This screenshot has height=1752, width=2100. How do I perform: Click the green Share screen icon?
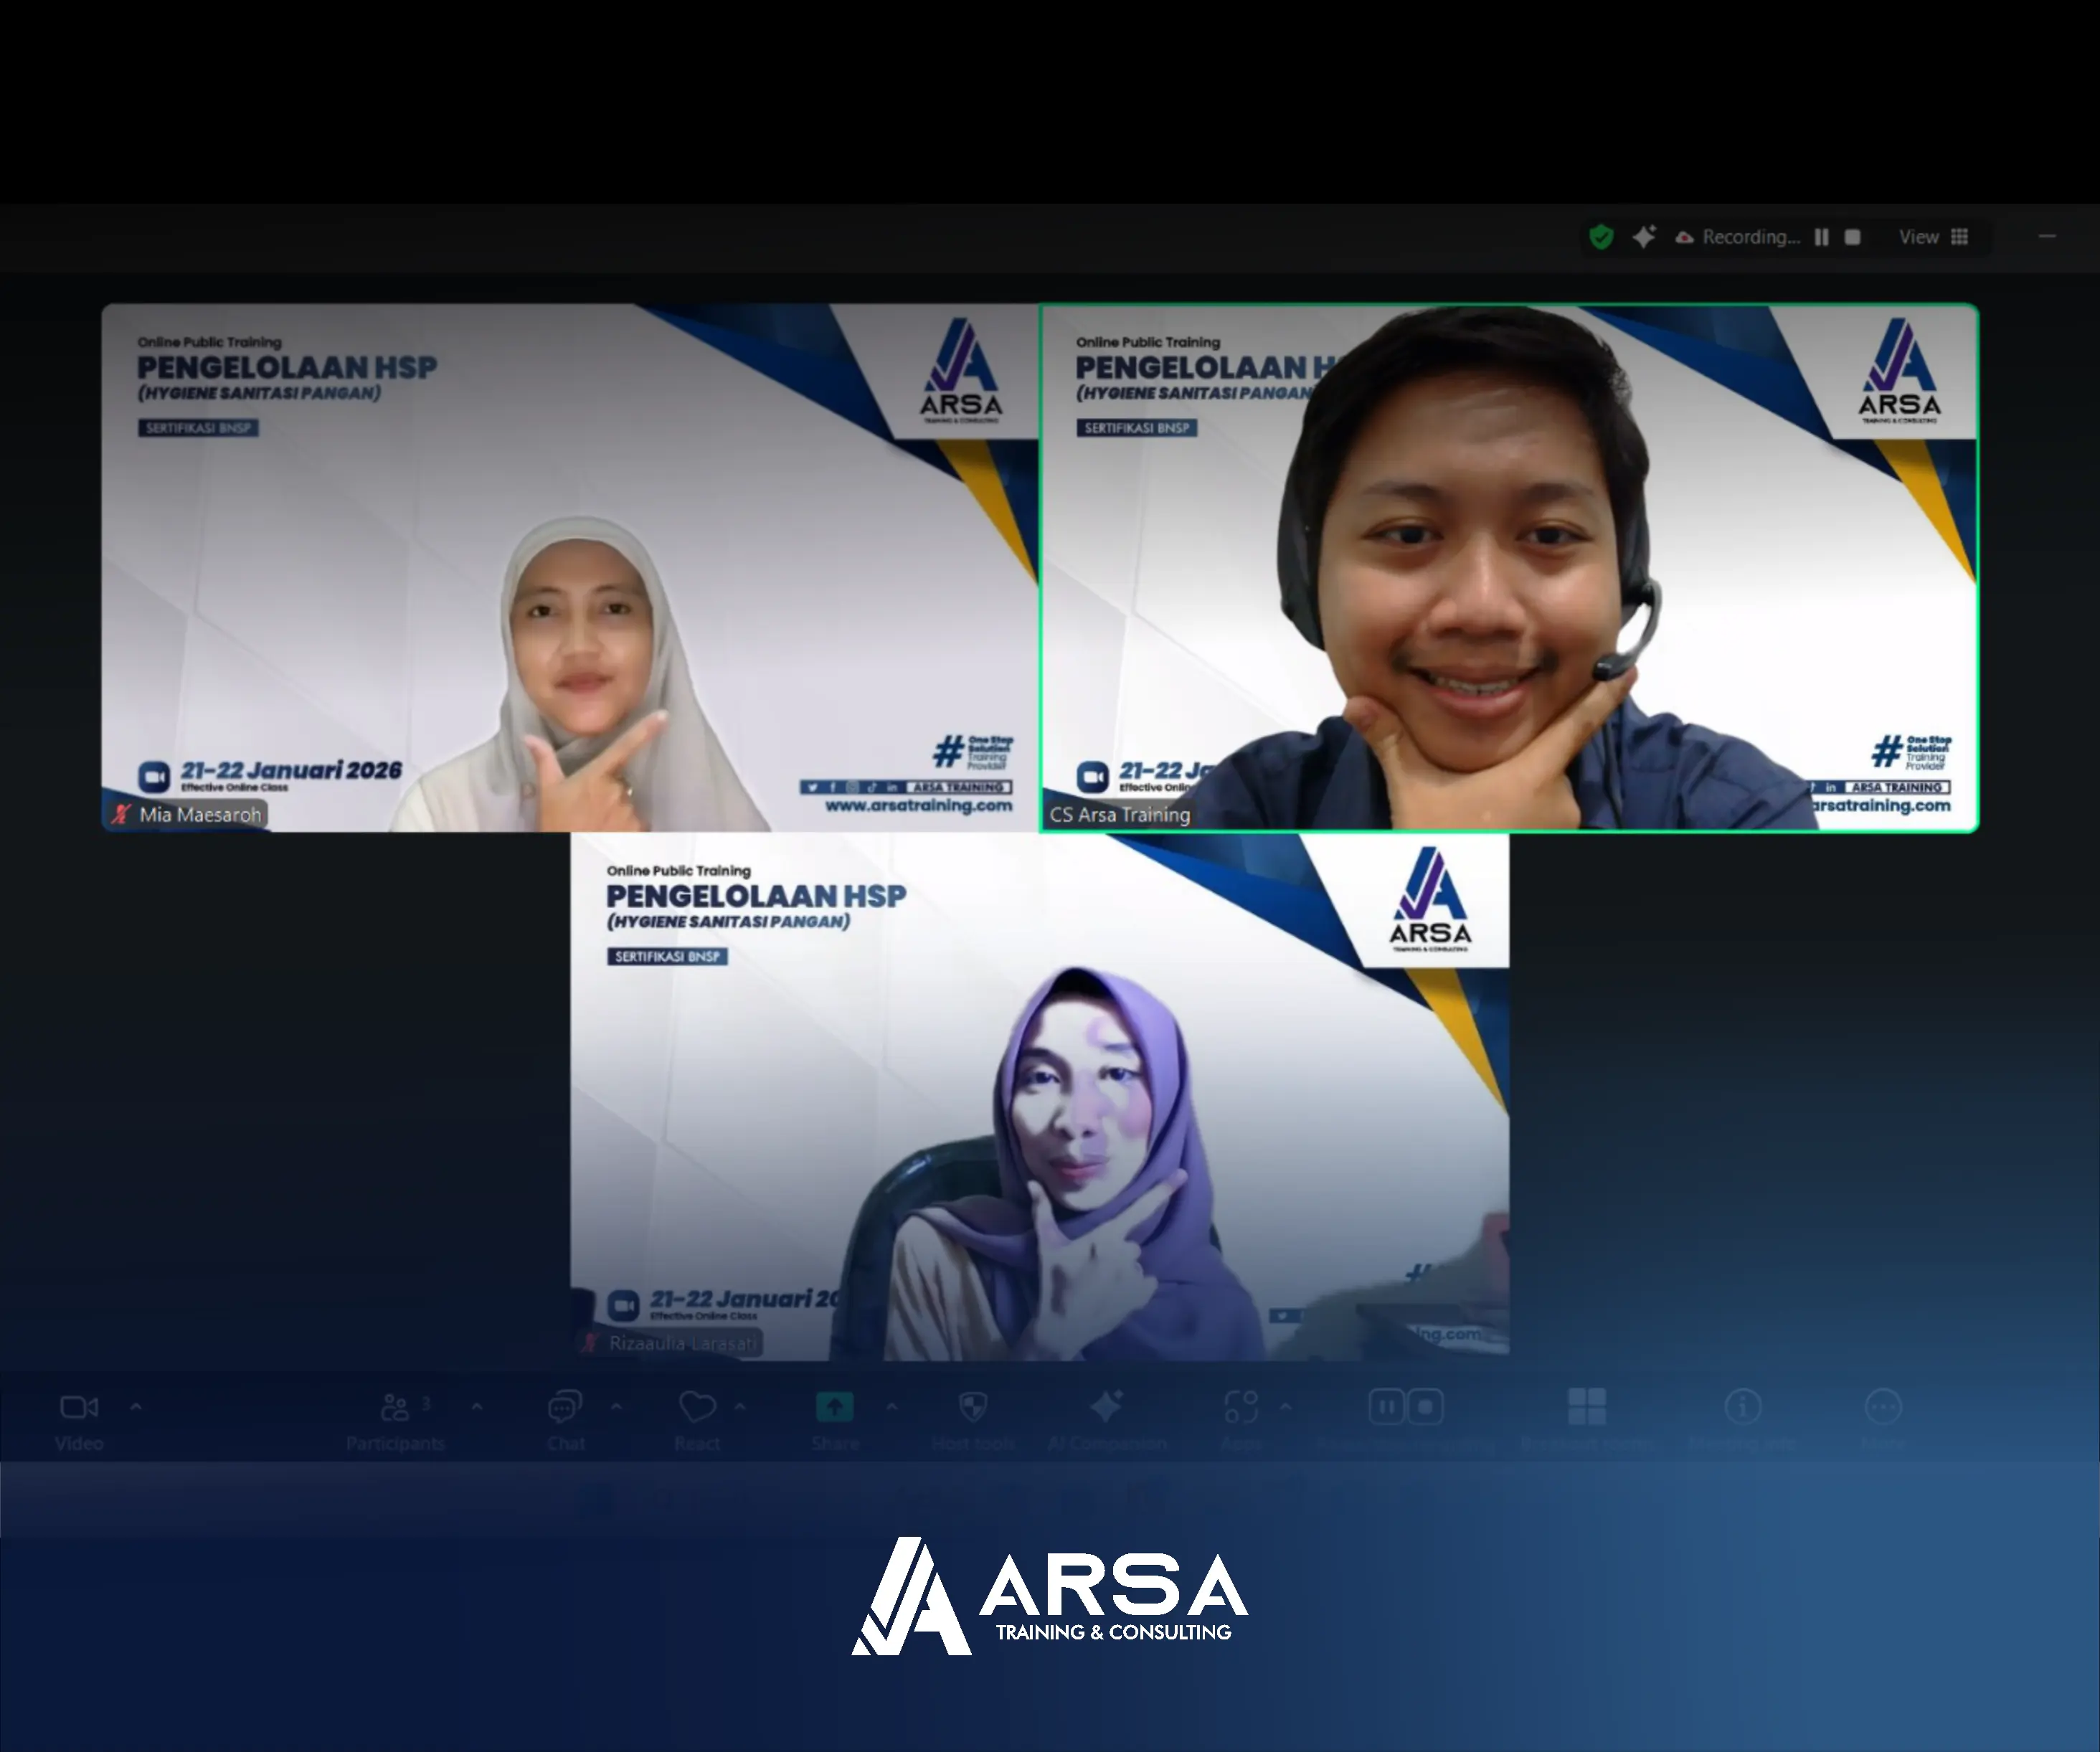(x=835, y=1408)
